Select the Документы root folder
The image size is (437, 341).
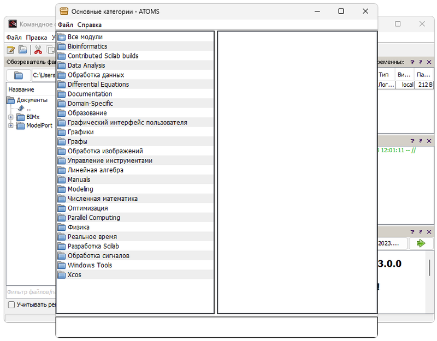(x=27, y=100)
